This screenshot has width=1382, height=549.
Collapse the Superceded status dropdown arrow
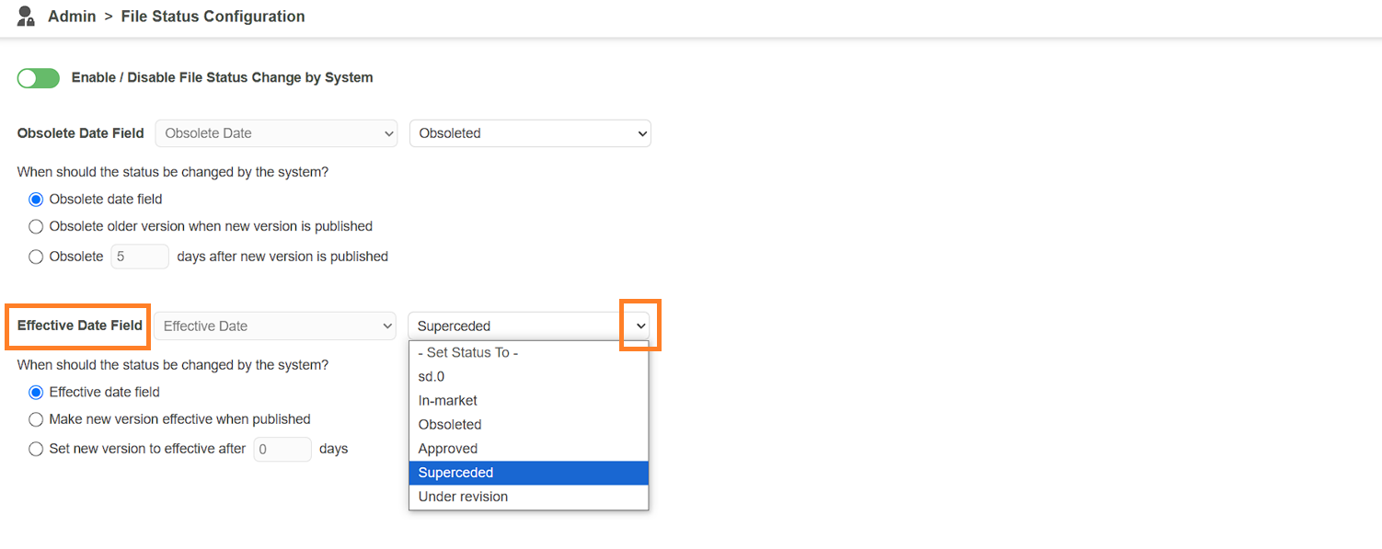641,326
